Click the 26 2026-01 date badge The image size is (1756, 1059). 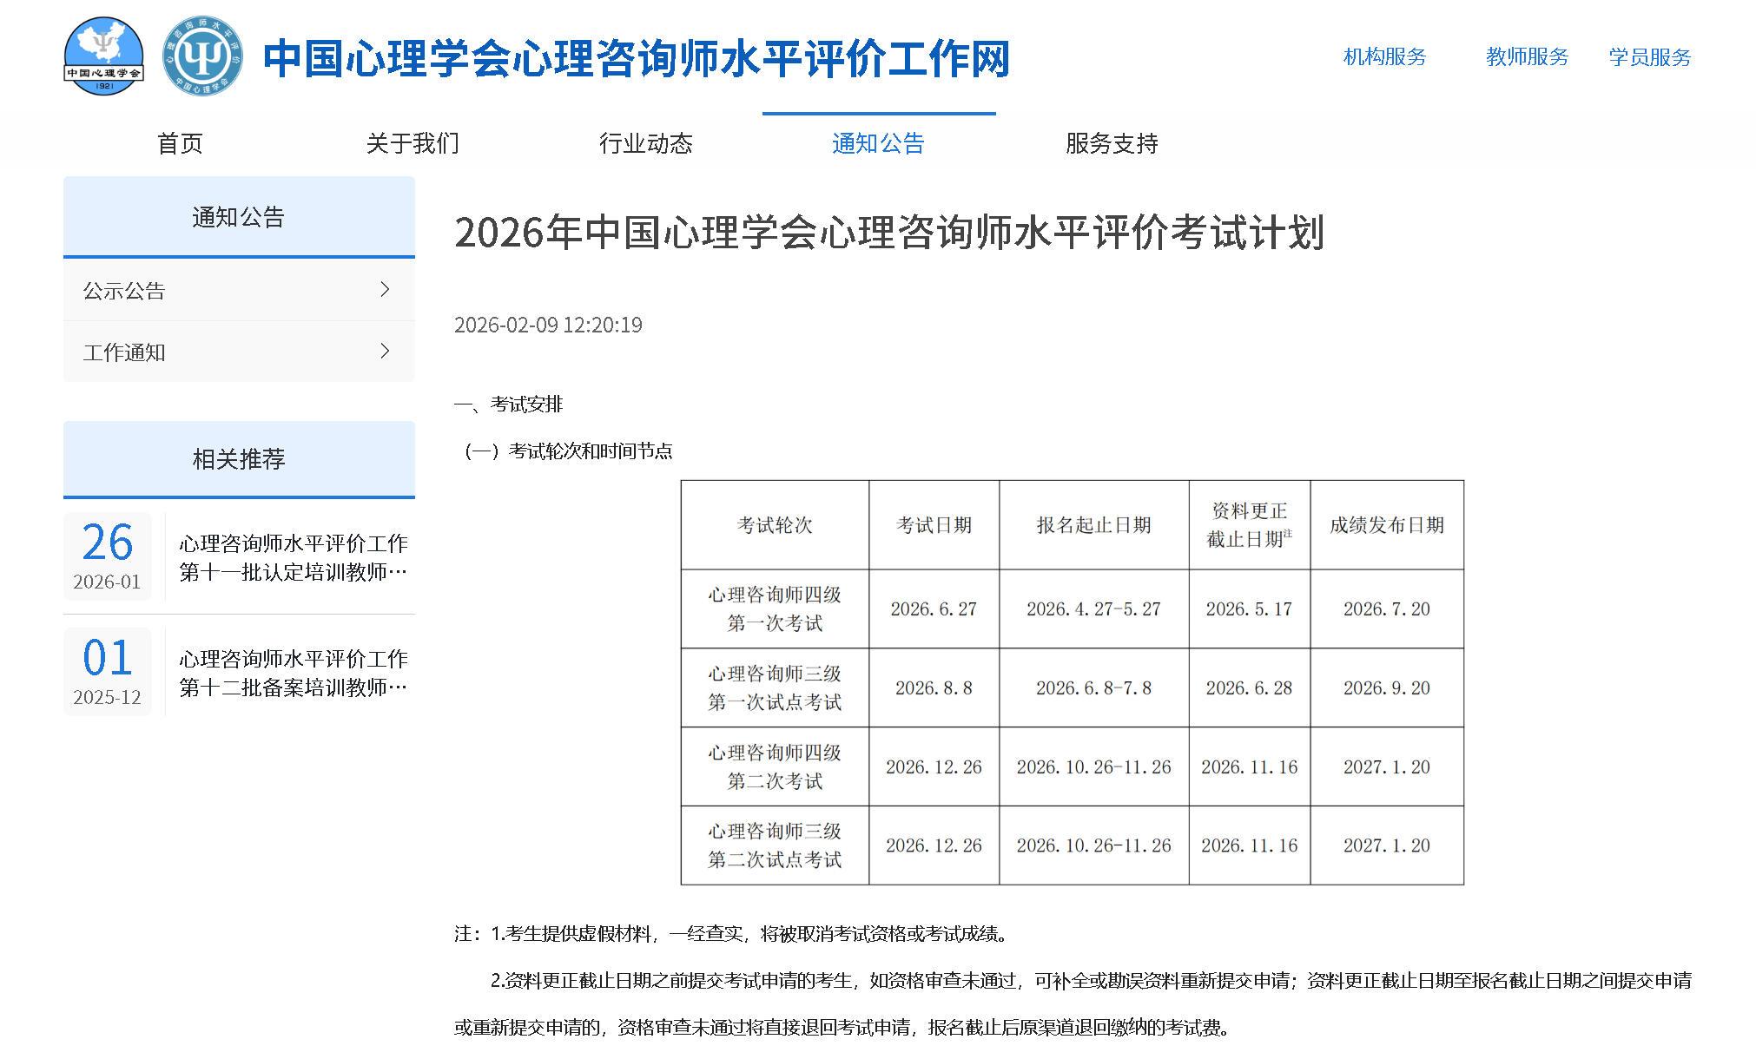coord(107,556)
